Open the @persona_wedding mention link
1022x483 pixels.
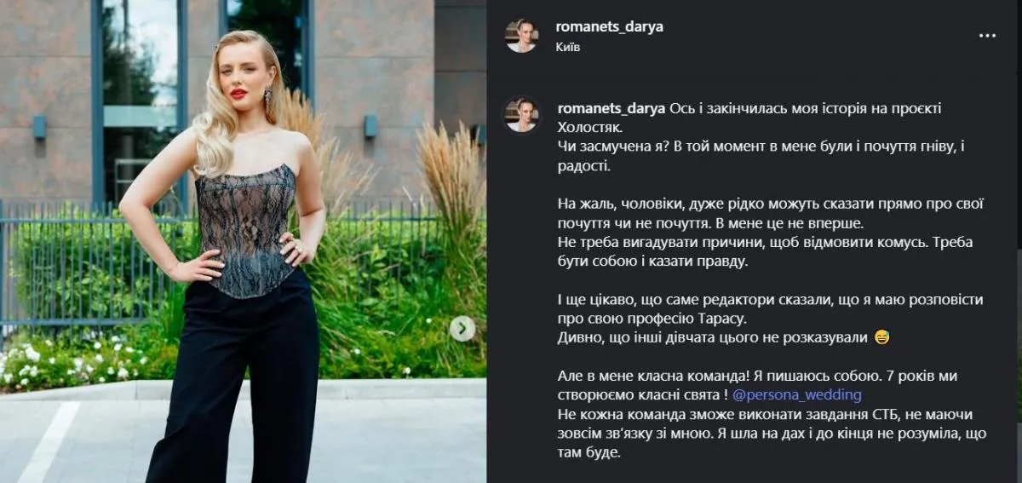point(796,395)
